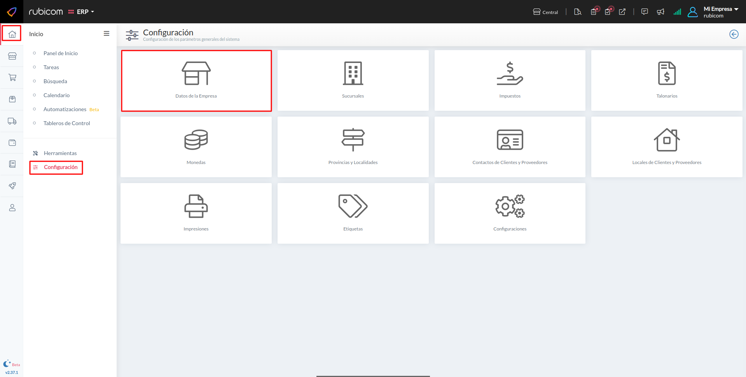The image size is (746, 377).
Task: Go to Tableros de Control menu item
Action: point(66,123)
